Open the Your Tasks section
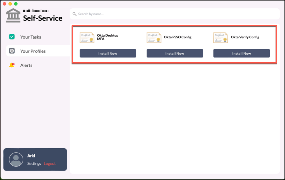This screenshot has height=180, width=285. click(x=31, y=37)
